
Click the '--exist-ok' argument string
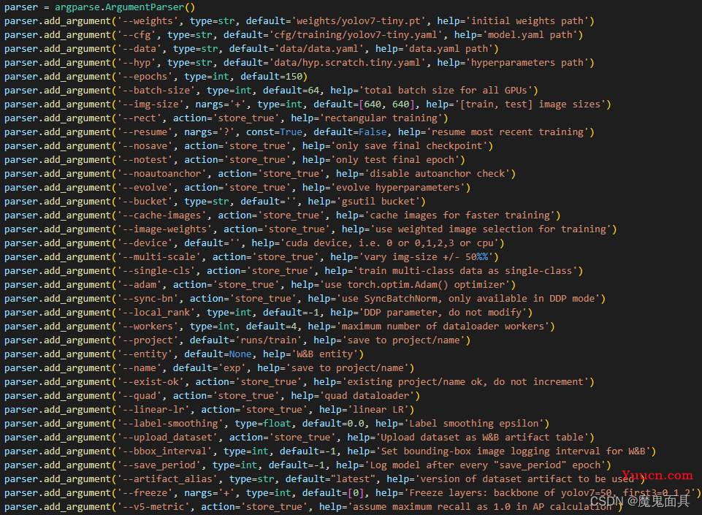150,382
